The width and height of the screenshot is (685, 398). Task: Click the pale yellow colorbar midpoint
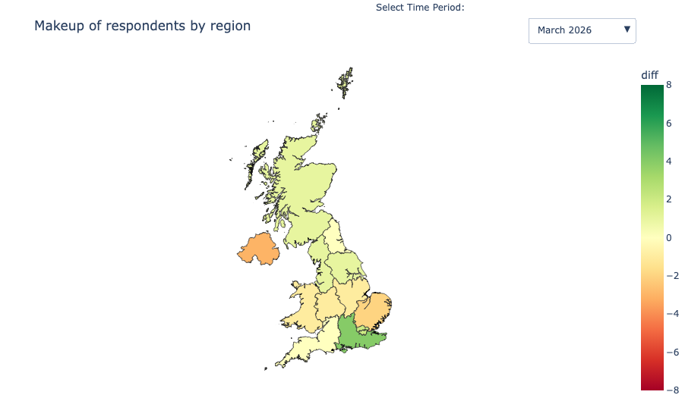click(652, 238)
